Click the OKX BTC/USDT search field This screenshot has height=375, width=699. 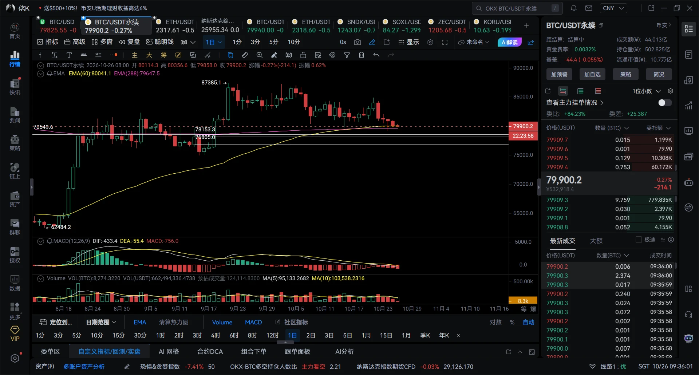517,8
